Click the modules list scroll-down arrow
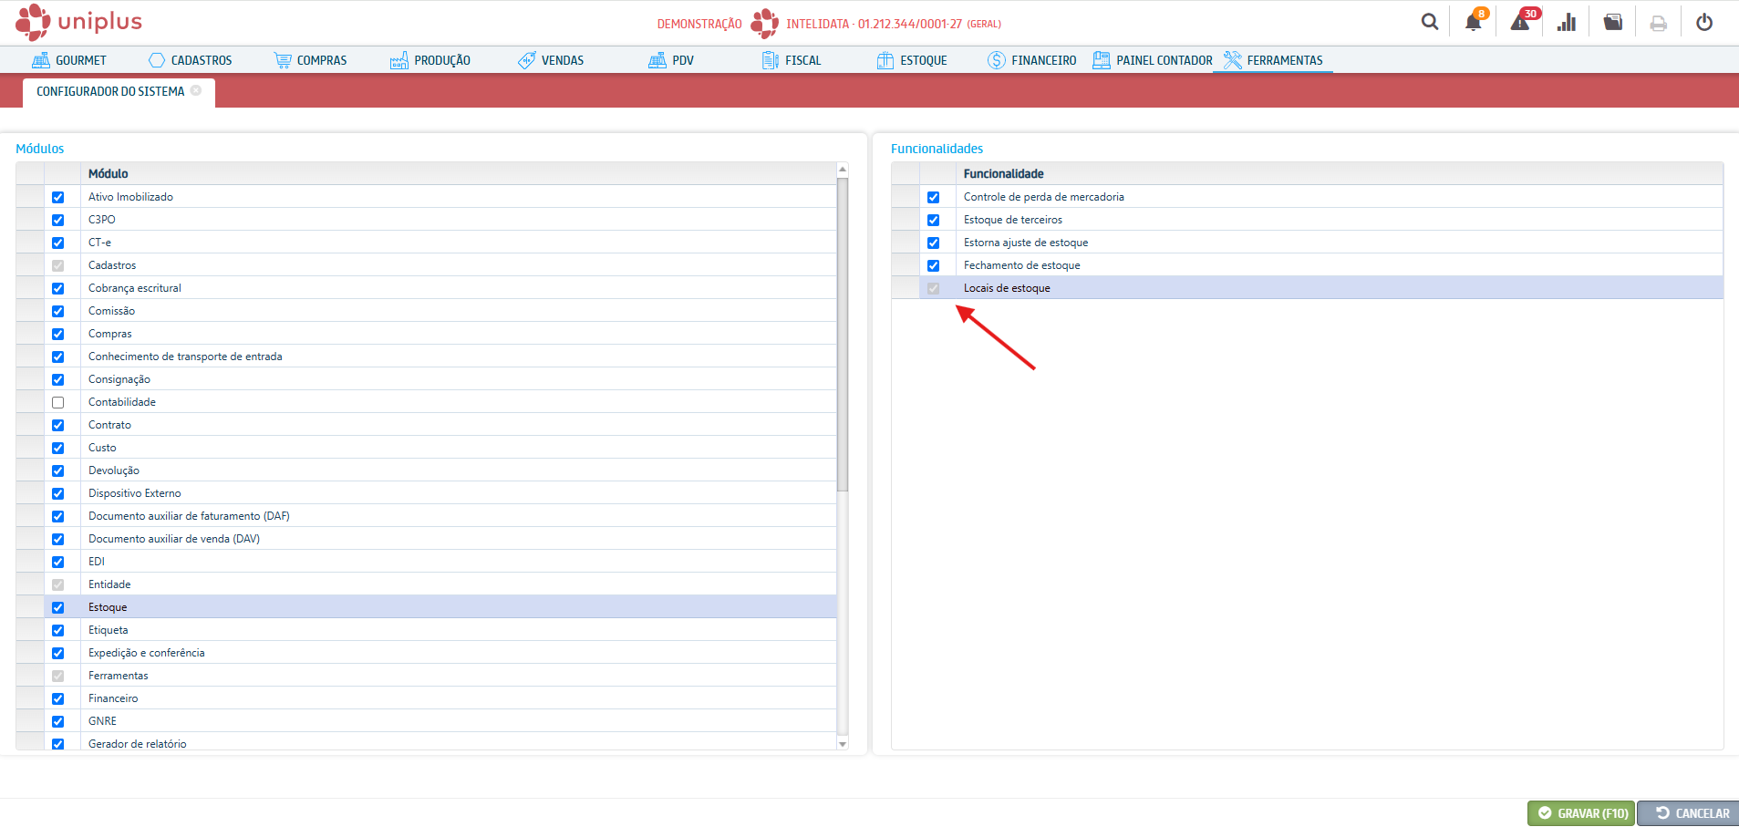 843,744
